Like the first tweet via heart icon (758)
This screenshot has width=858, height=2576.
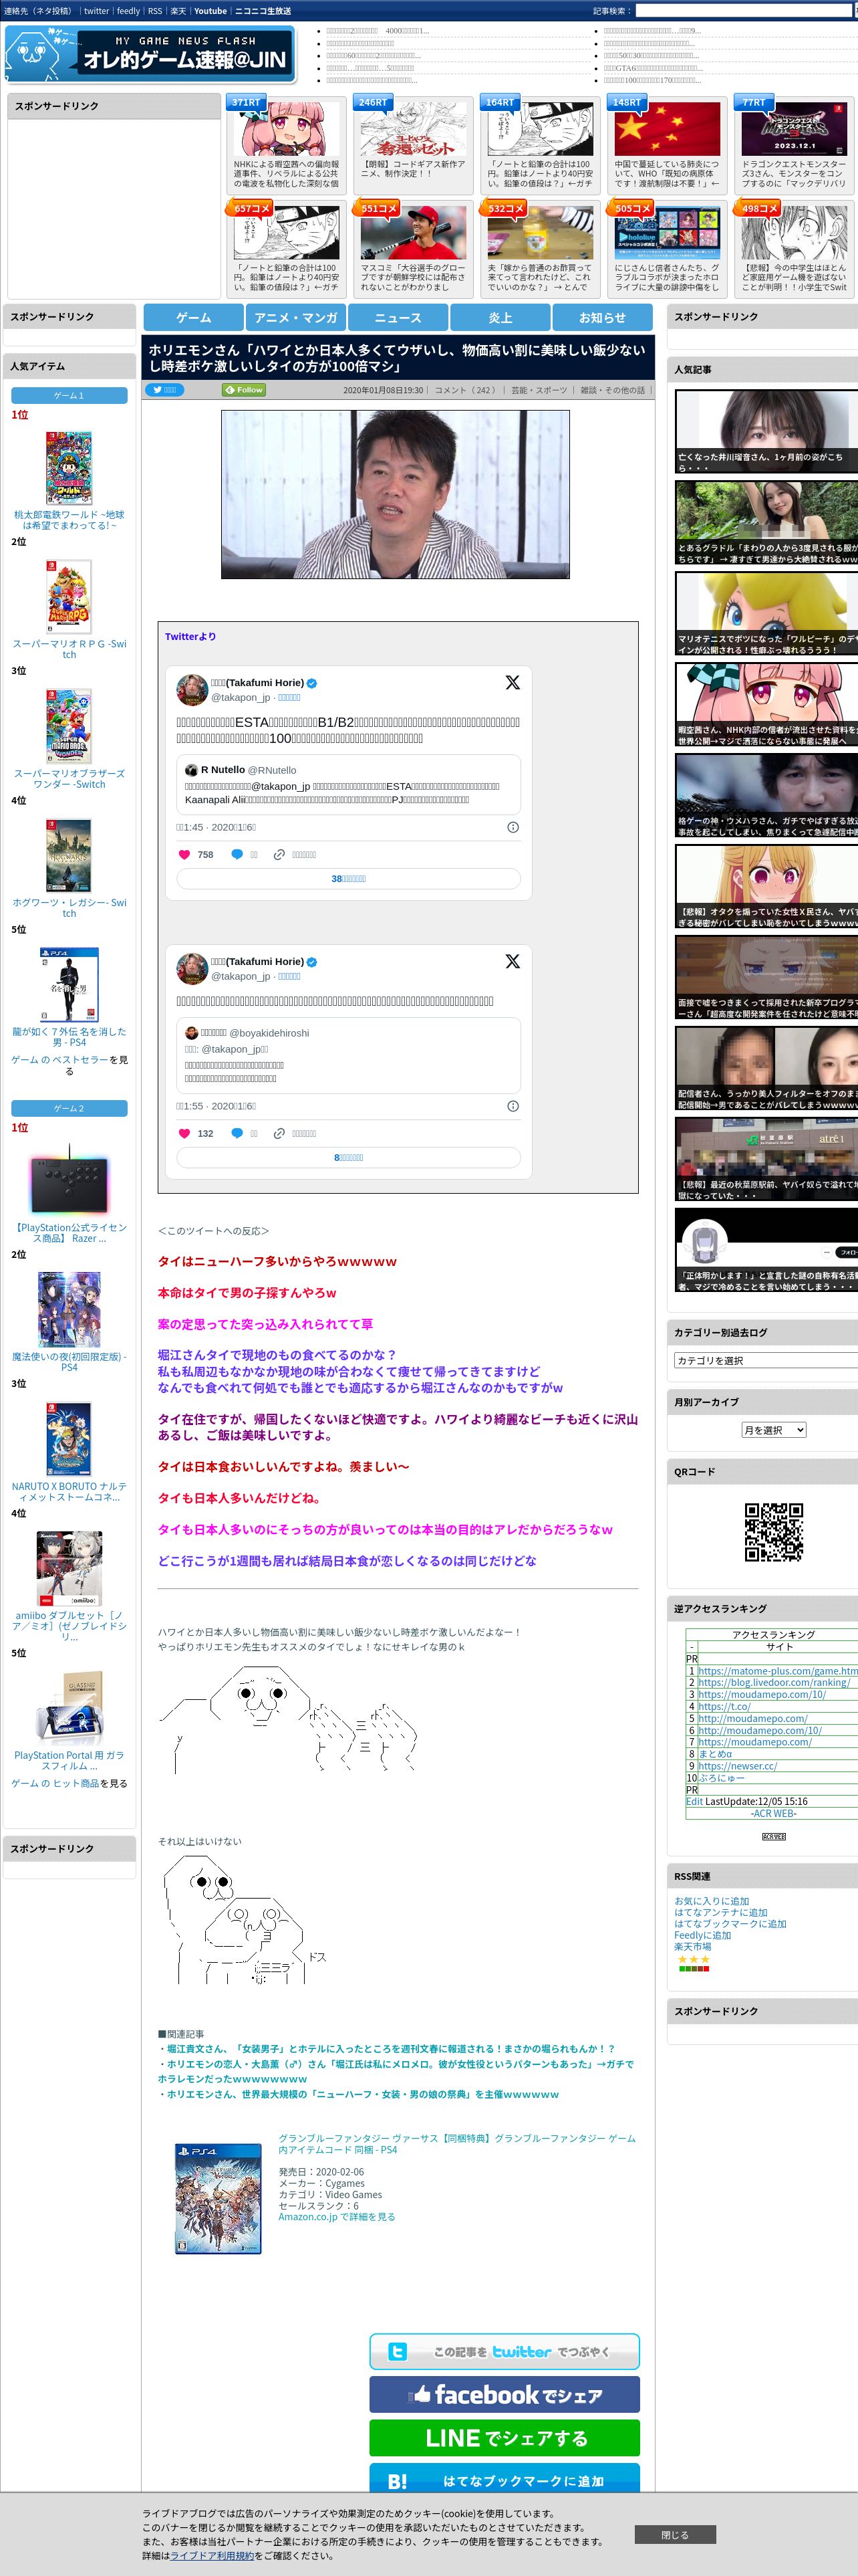184,854
